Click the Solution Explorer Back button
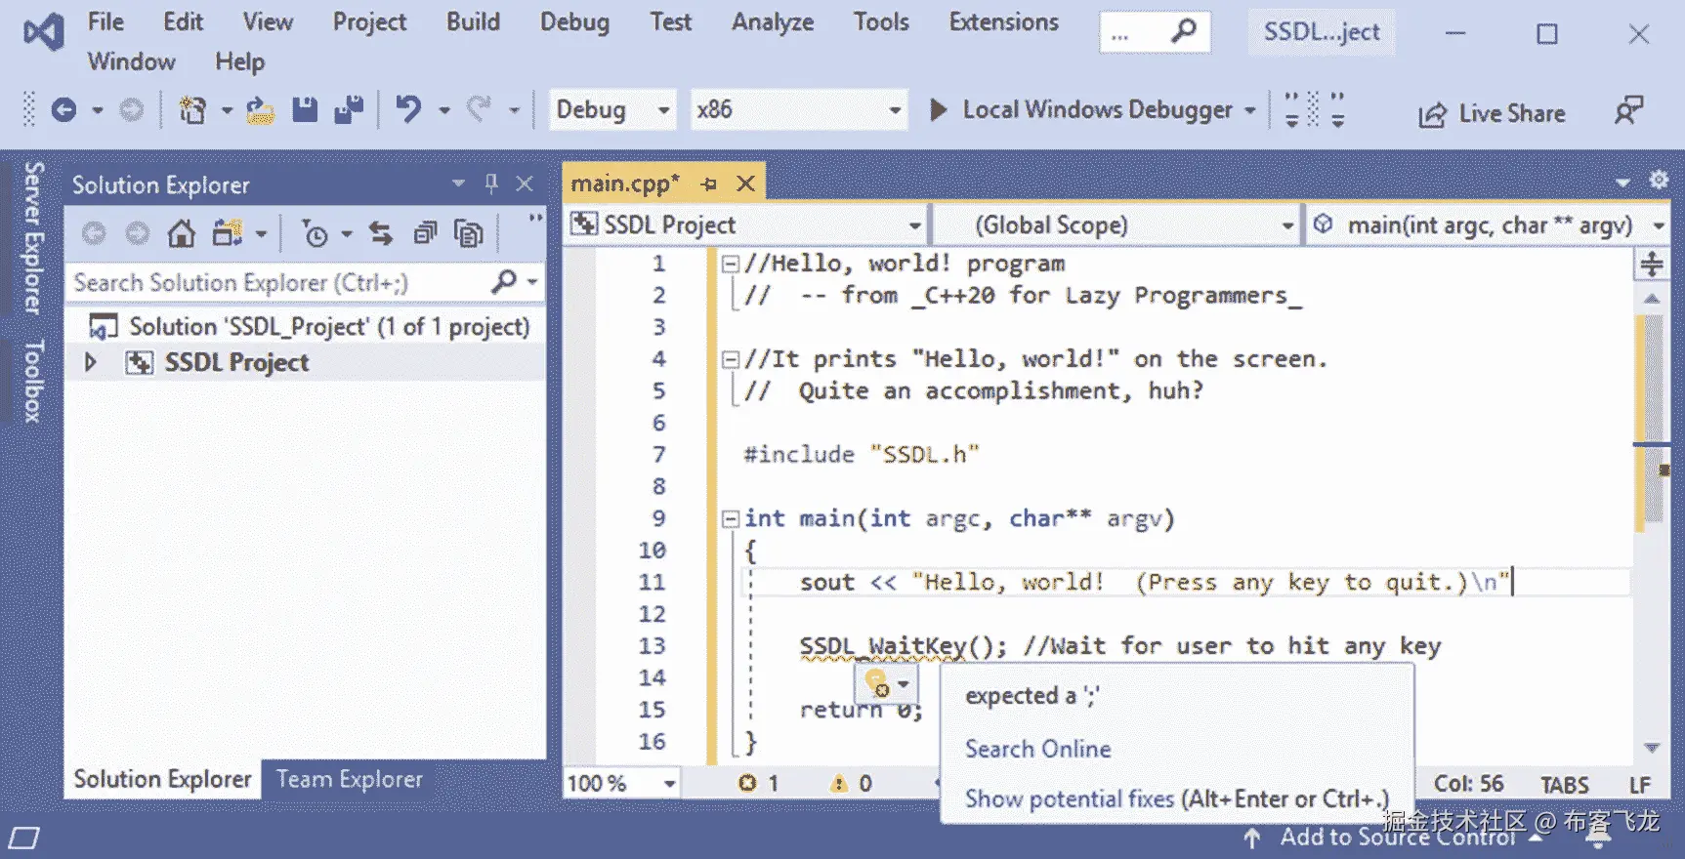This screenshot has width=1685, height=859. pos(94,234)
